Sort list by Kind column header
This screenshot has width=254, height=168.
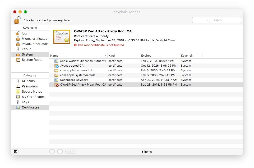pos(124,56)
